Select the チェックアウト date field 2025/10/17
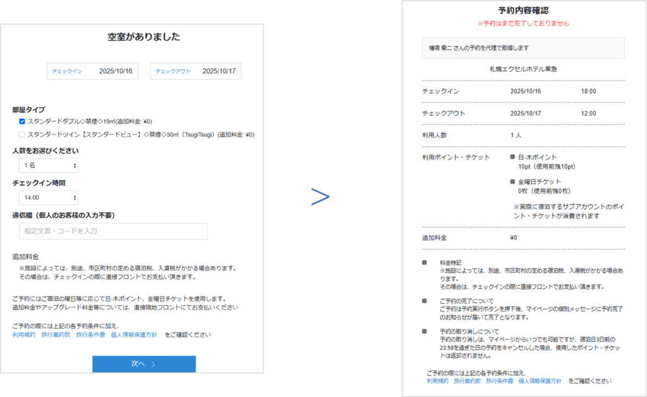647x397 pixels. point(196,71)
